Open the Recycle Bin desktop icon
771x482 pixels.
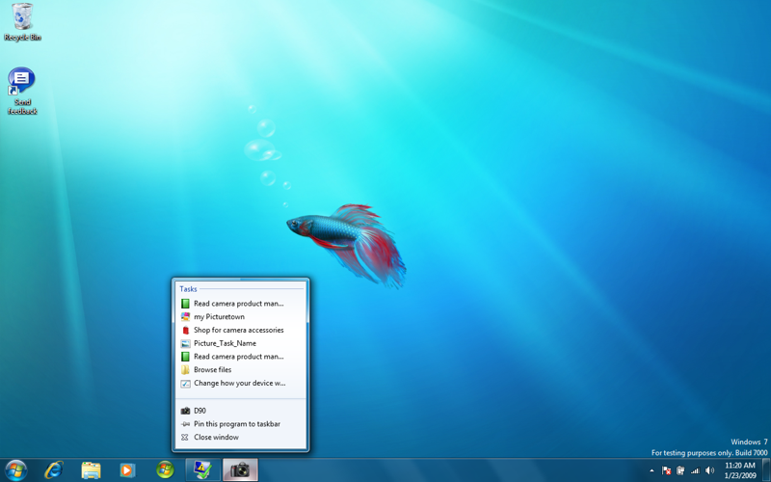(x=22, y=22)
